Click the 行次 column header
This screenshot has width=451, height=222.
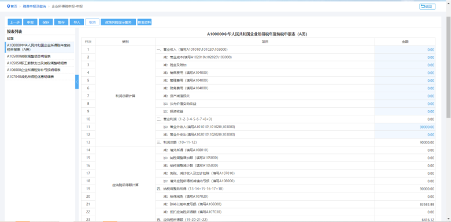coord(88,42)
